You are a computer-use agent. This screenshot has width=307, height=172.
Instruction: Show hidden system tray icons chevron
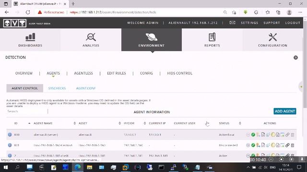coord(248,167)
